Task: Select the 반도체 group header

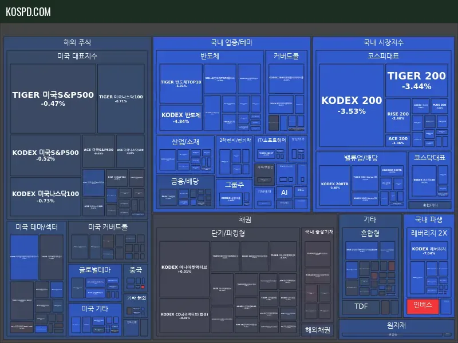Action: tap(210, 55)
